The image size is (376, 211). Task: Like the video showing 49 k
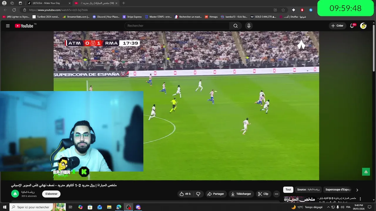(x=185, y=194)
